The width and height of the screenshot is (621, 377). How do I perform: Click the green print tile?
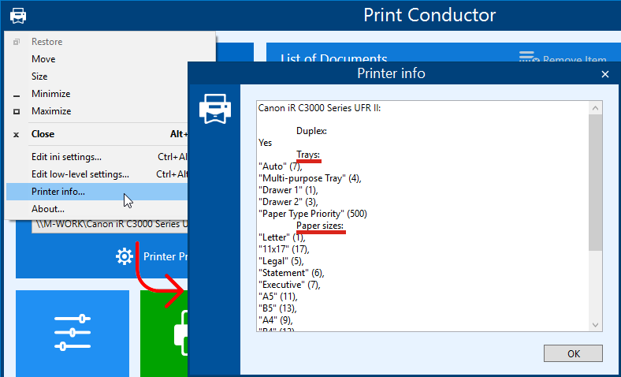tap(164, 332)
